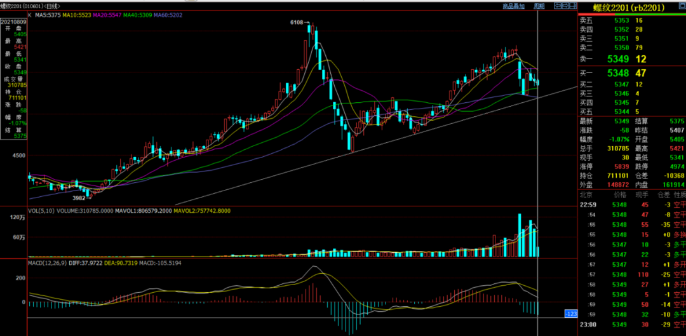Screen dimensions: 686x336
Task: Select the MA5:5375 moving average label
Action: coord(47,14)
